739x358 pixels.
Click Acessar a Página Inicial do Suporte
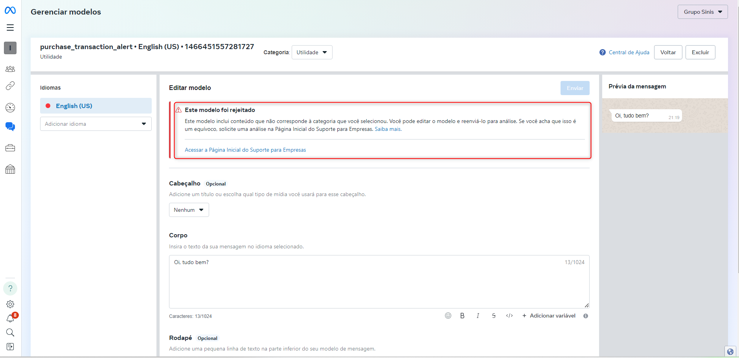point(245,150)
